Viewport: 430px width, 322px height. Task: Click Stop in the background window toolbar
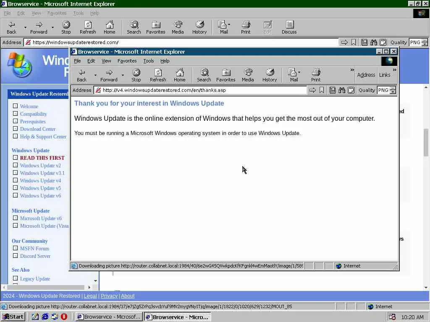coord(66,27)
